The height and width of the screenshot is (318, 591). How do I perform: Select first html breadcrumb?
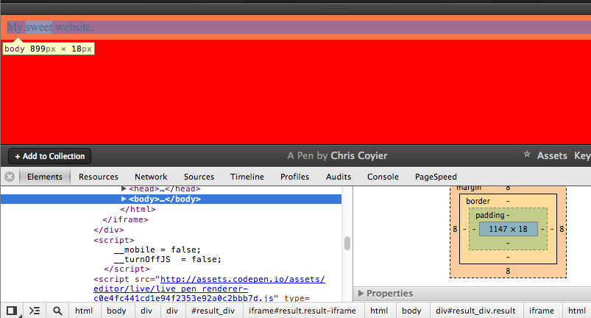84,311
